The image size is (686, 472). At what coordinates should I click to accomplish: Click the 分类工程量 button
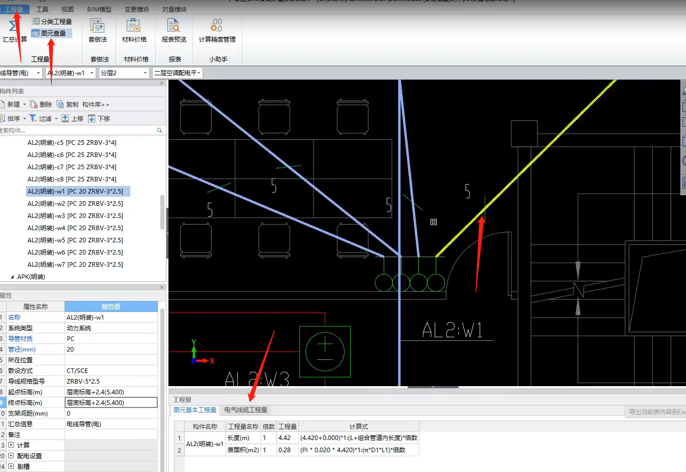point(52,21)
